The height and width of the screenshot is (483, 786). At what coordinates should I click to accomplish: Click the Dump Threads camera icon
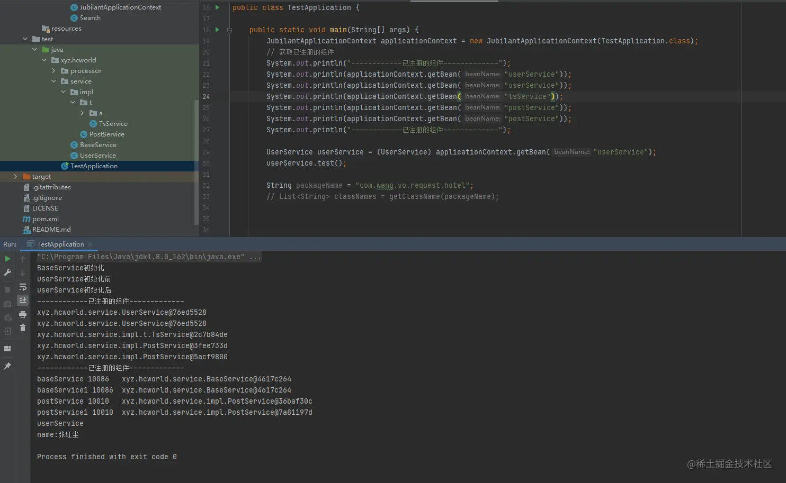pyautogui.click(x=7, y=304)
